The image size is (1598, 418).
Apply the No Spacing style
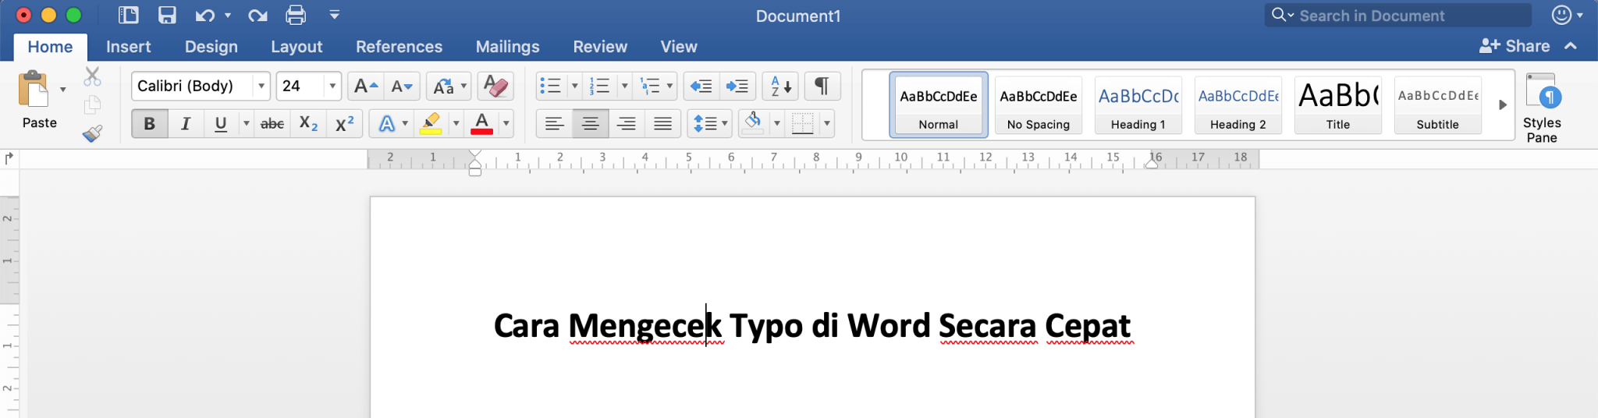tap(1039, 104)
